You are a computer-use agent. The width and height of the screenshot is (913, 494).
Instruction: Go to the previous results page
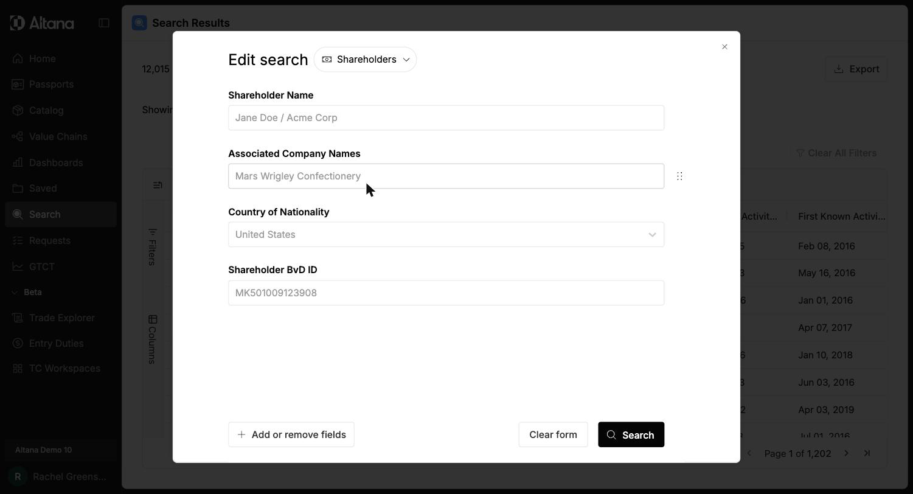point(749,453)
